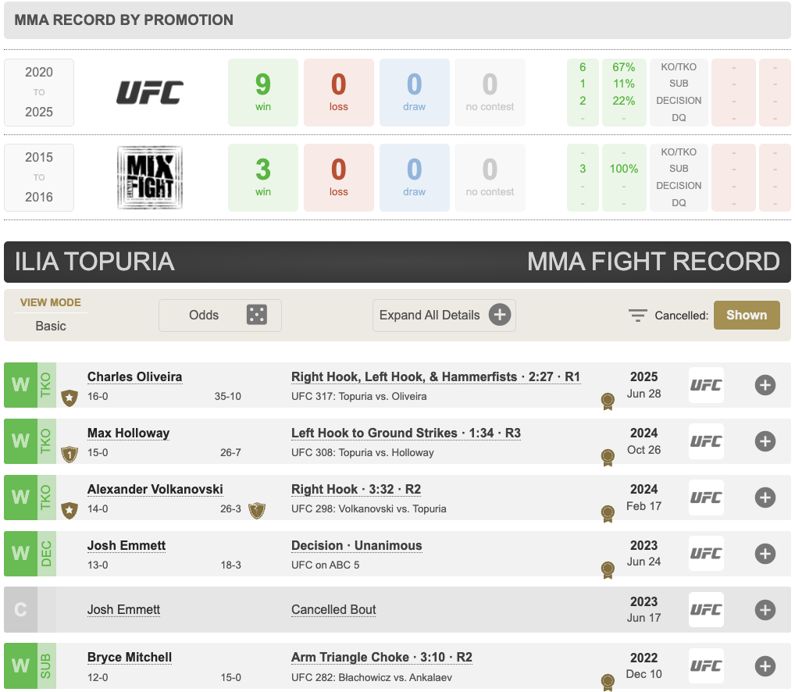
Task: Click DEC tag in Josh Emmett row
Action: coord(47,554)
